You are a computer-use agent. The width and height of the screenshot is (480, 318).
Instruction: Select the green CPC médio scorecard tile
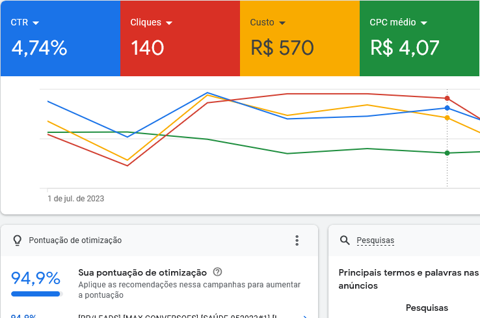pos(420,38)
